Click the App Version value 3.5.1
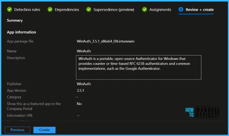The height and width of the screenshot is (136, 229). click(80, 90)
